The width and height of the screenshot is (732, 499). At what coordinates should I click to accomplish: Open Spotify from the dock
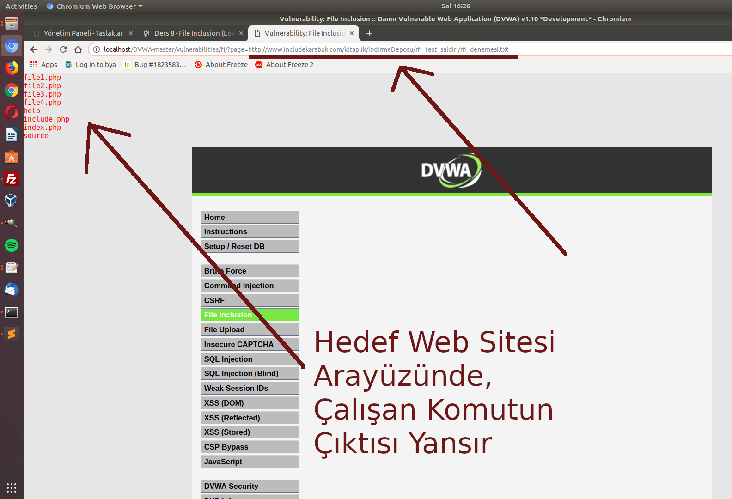click(12, 245)
